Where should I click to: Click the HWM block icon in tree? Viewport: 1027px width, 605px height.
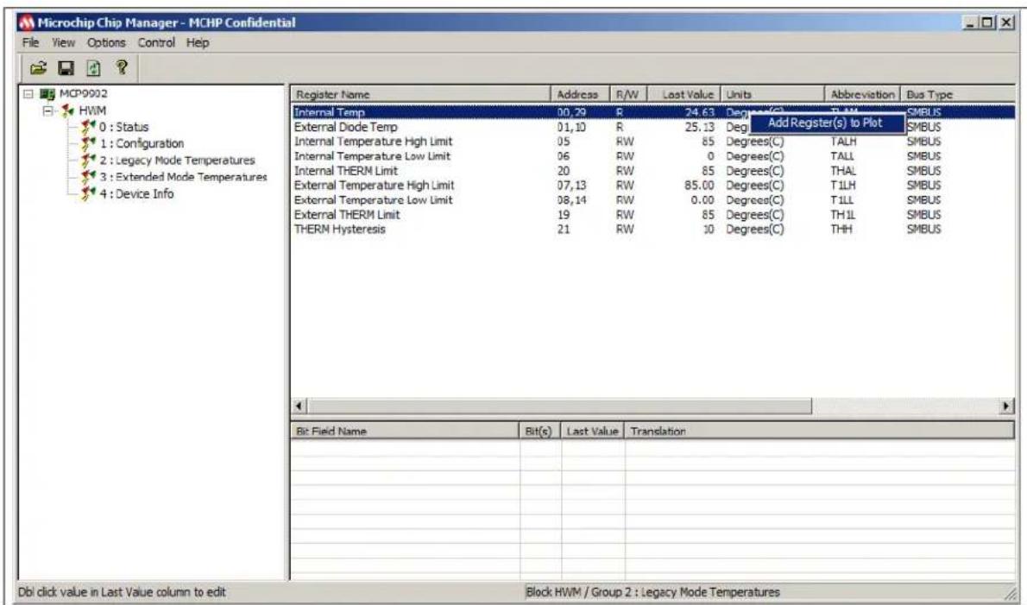click(67, 110)
